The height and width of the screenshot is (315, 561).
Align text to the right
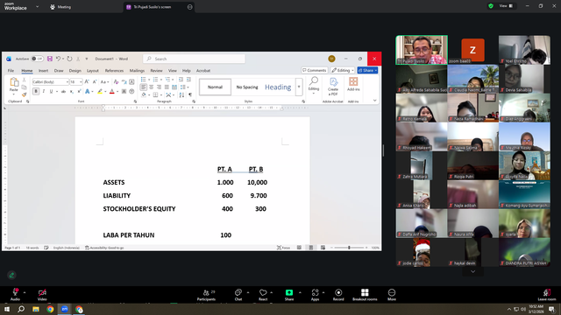(159, 87)
